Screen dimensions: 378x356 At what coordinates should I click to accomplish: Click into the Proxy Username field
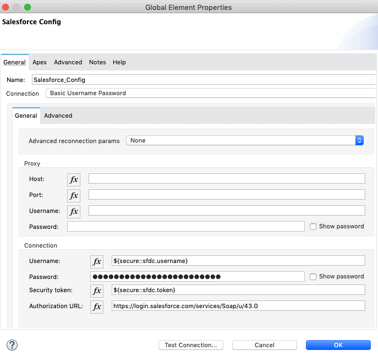pos(227,210)
